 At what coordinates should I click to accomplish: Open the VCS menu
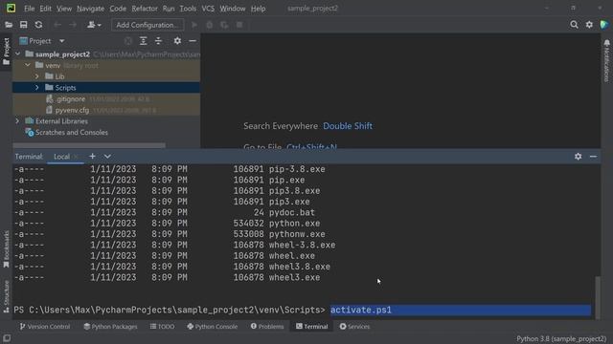tap(208, 9)
